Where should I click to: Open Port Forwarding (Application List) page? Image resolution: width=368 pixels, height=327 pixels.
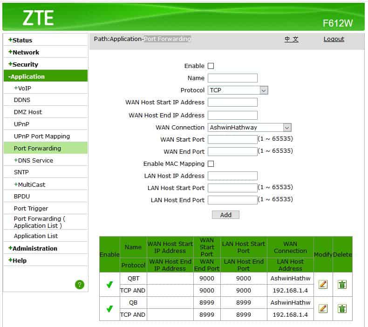click(x=40, y=222)
